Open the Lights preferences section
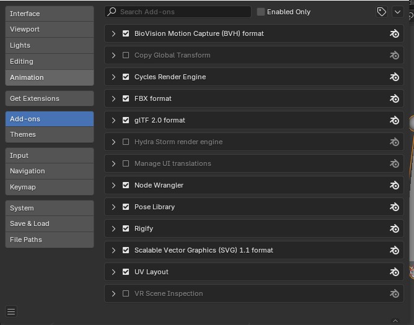 [x=50, y=45]
